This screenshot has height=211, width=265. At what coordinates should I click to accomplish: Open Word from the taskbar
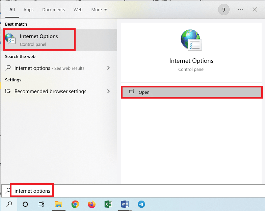[x=125, y=204]
